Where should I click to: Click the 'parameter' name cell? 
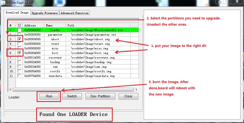pos(55,35)
